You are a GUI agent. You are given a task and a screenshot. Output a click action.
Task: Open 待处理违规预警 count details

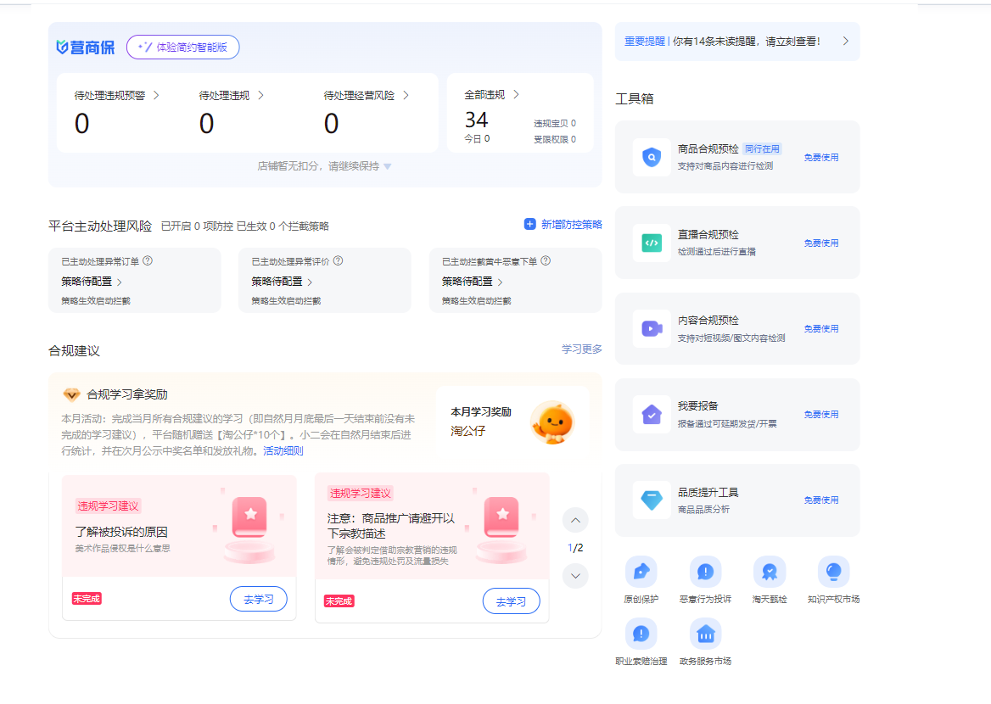pos(156,96)
